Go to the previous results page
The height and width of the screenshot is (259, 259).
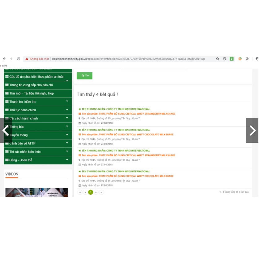[85, 192]
